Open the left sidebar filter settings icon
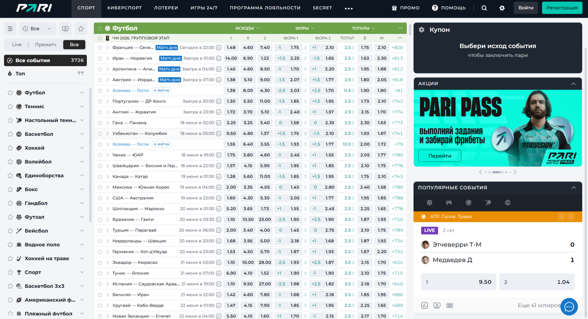588x319 pixels. point(10,29)
